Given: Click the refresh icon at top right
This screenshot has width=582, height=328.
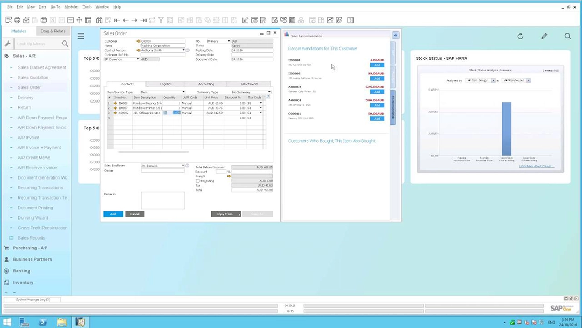Looking at the screenshot, I should [520, 36].
